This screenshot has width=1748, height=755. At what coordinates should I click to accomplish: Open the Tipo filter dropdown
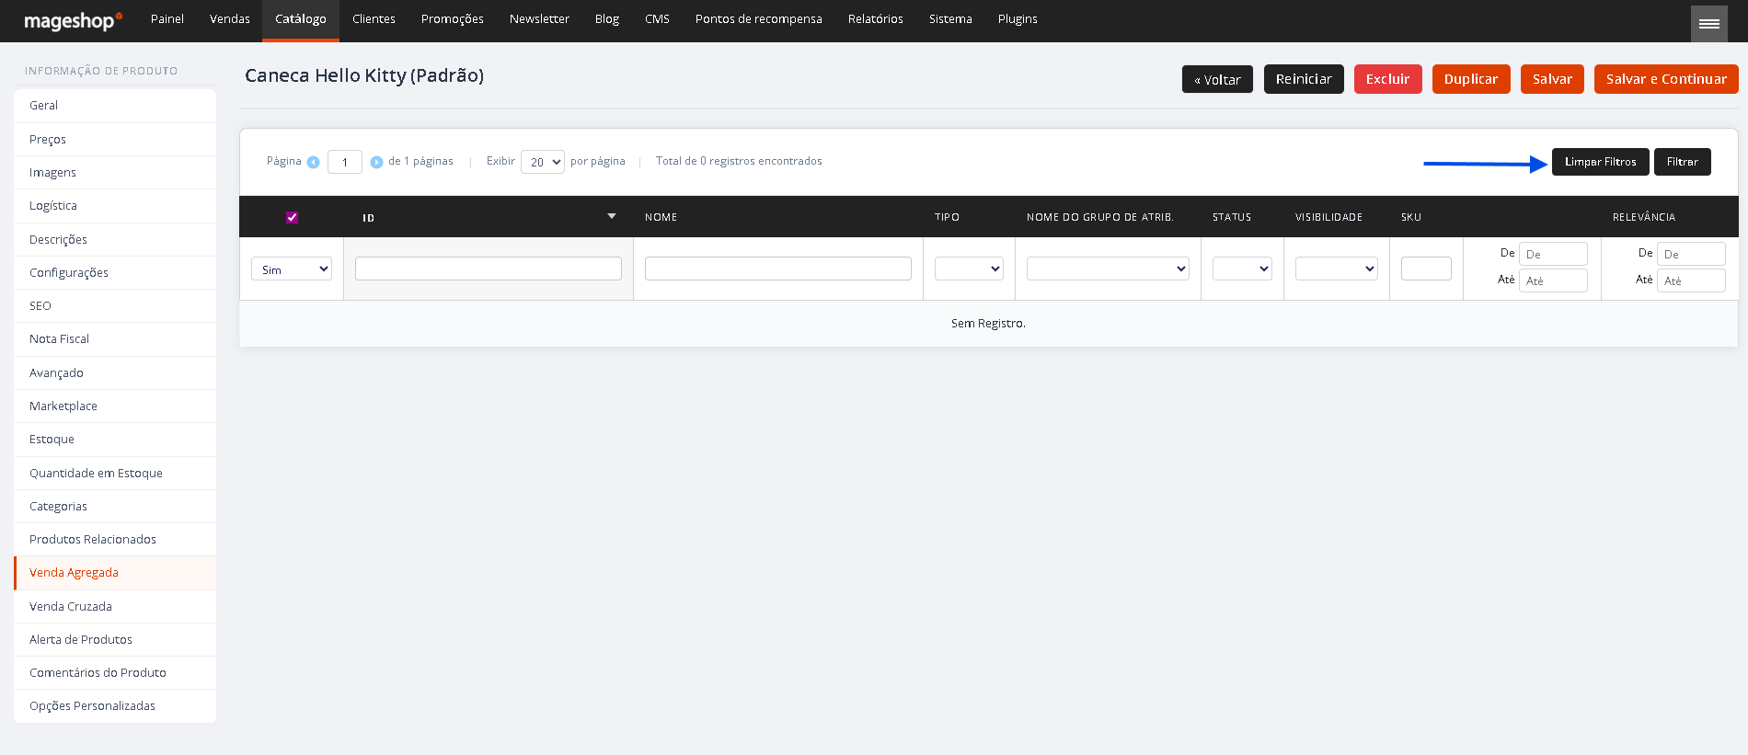[x=969, y=269]
